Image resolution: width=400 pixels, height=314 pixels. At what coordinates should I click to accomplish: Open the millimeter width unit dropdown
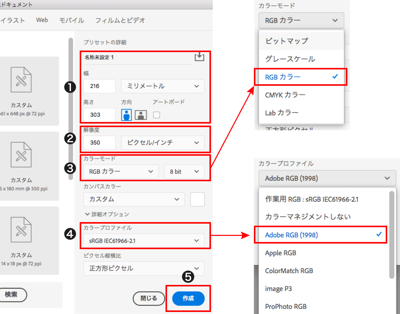163,86
